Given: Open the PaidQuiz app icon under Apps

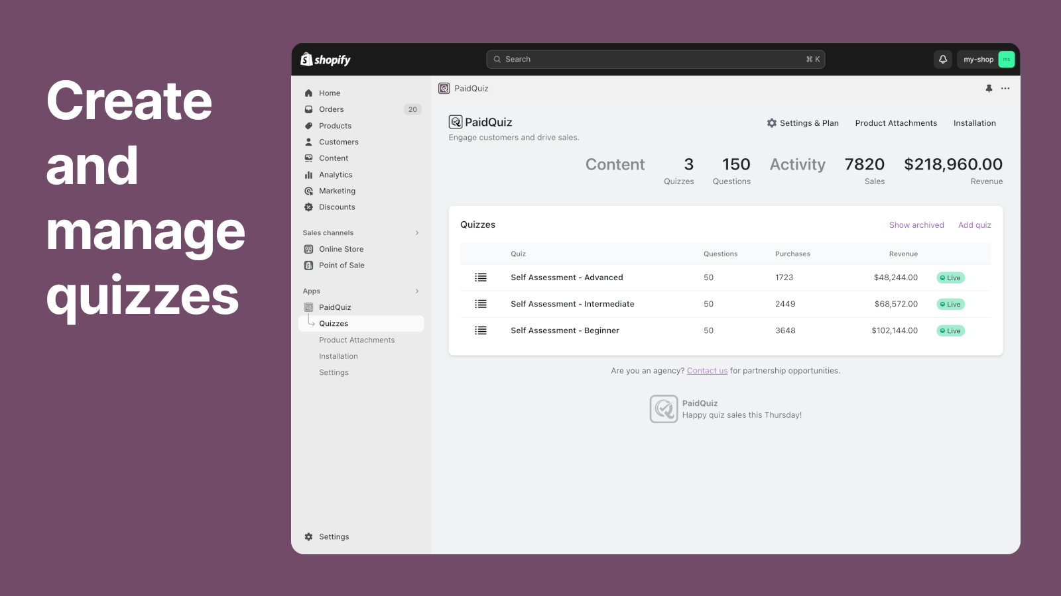Looking at the screenshot, I should tap(308, 307).
